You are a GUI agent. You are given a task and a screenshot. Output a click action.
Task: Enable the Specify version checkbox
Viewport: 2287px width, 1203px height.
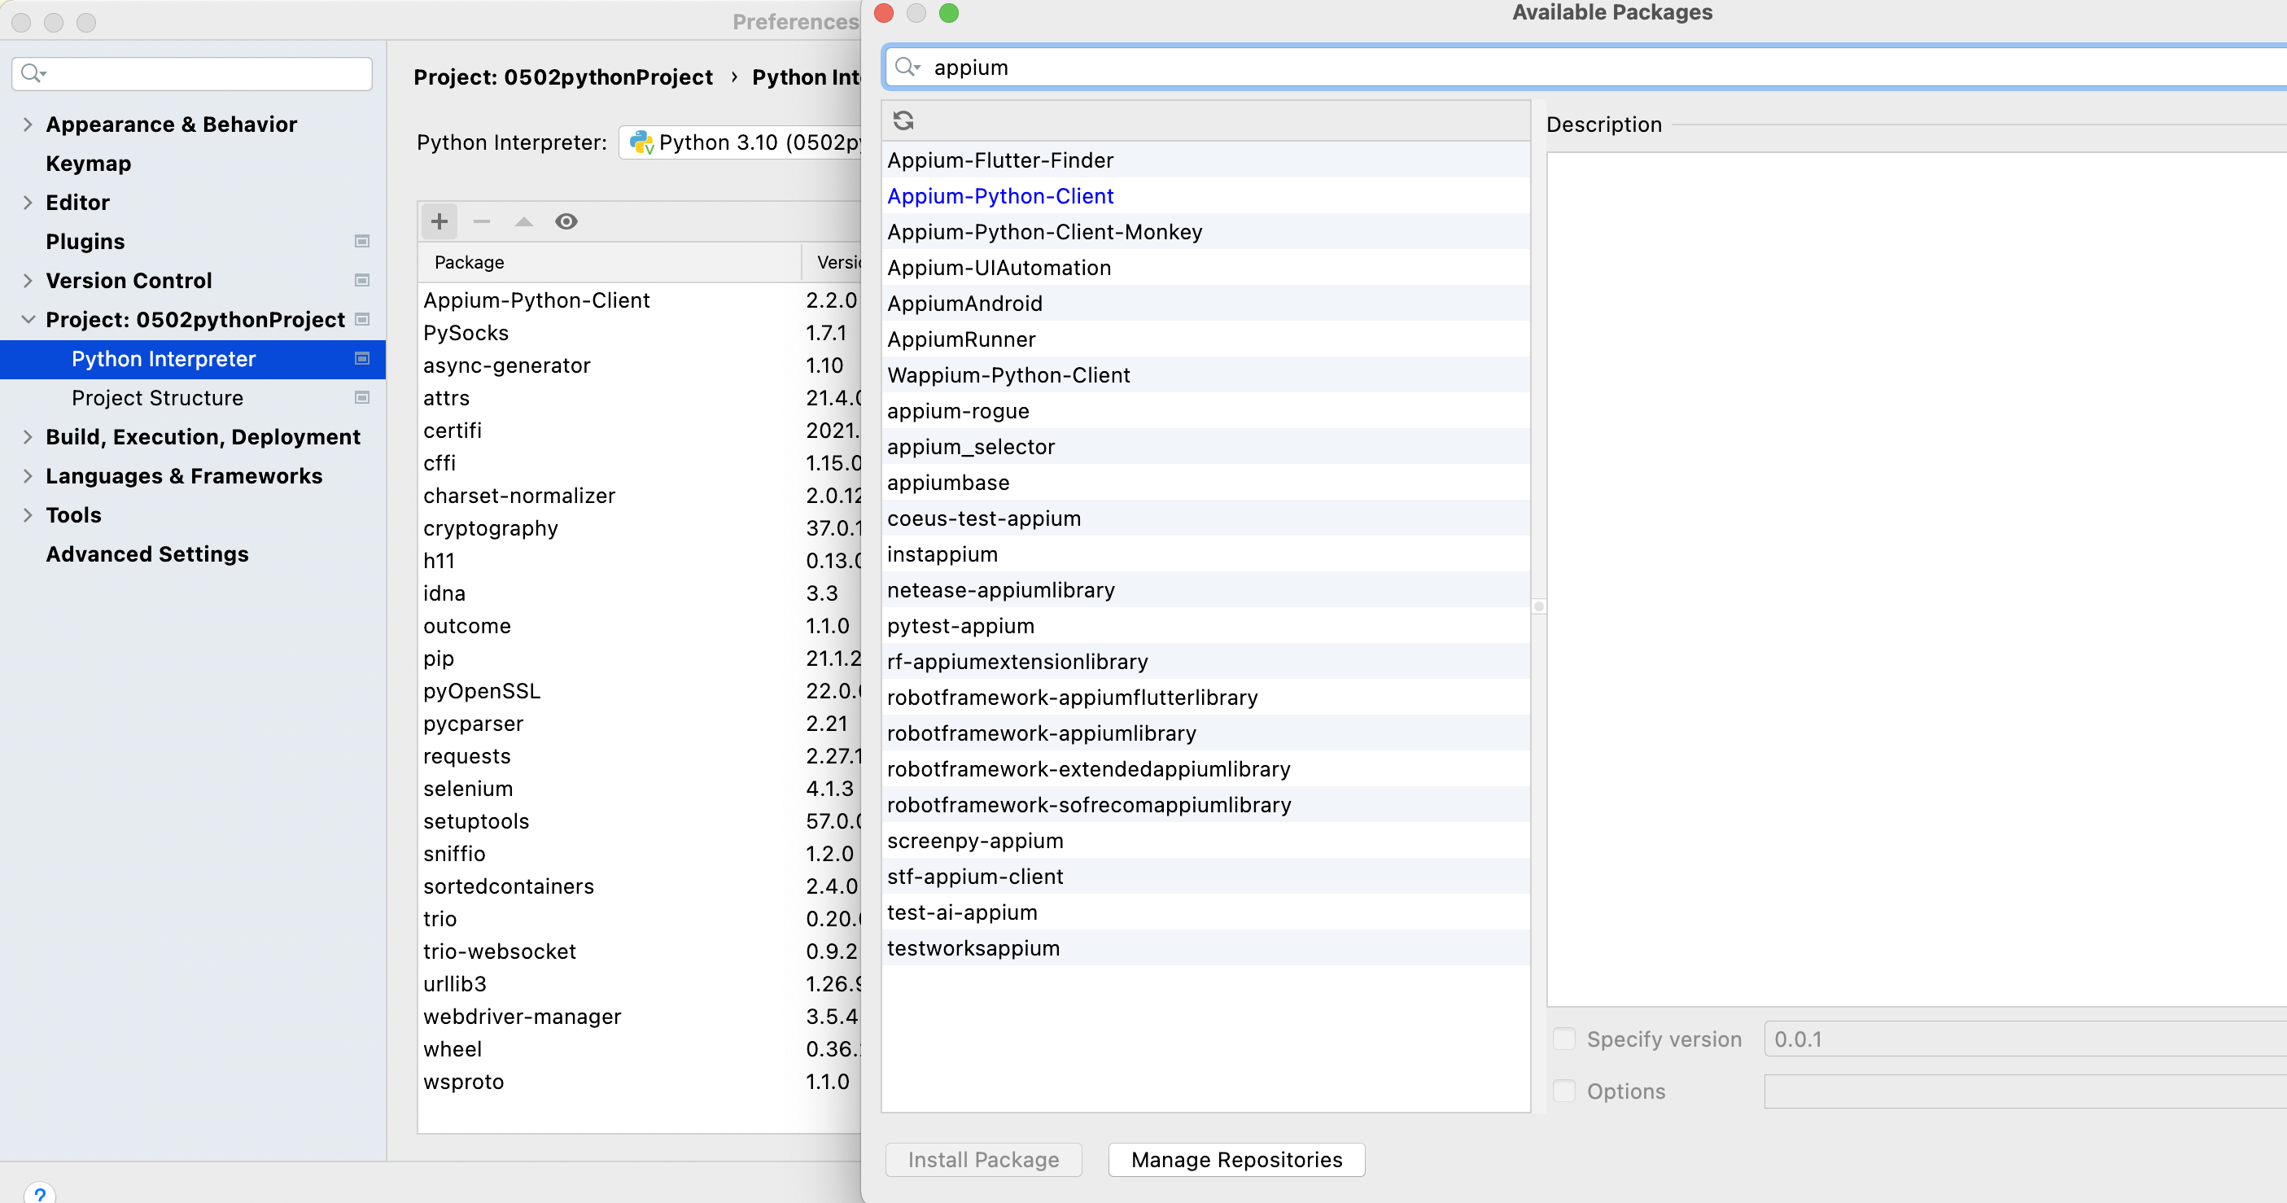pyautogui.click(x=1563, y=1039)
